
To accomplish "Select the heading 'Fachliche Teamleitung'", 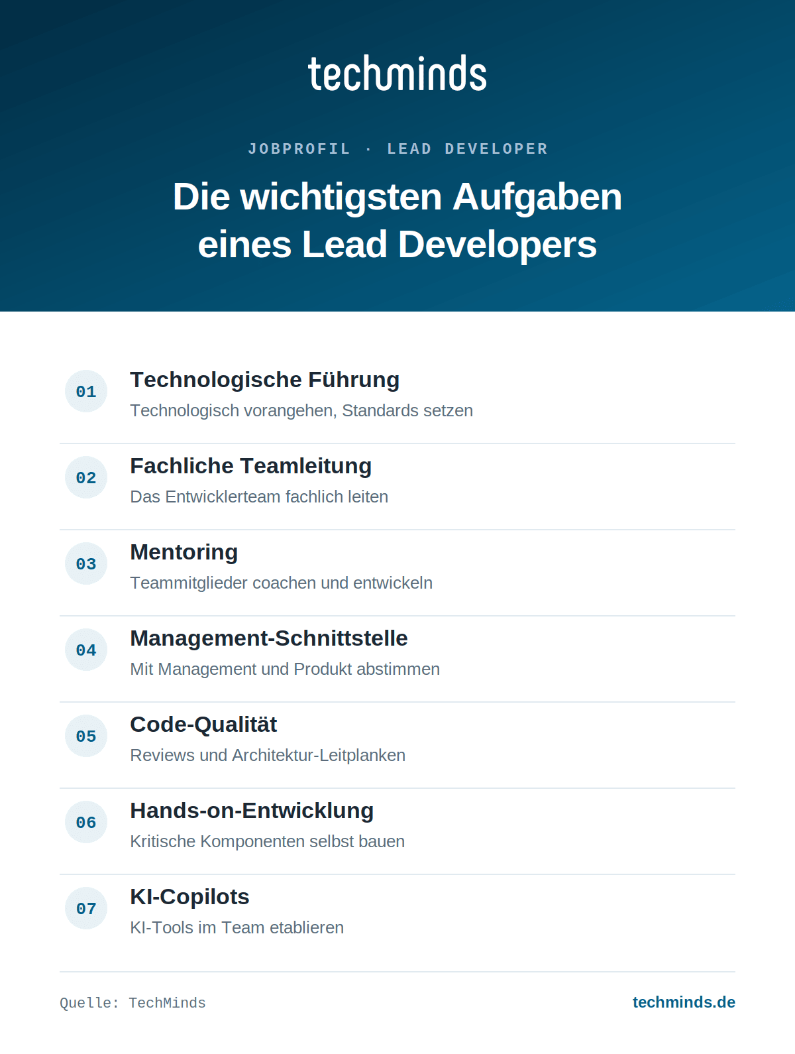I will (251, 466).
